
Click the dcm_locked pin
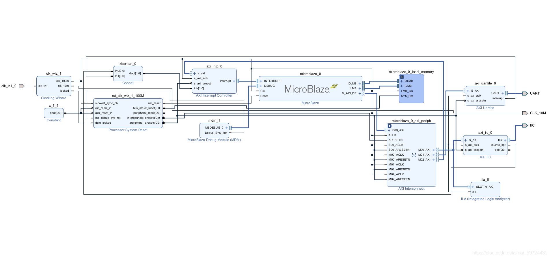click(103, 123)
